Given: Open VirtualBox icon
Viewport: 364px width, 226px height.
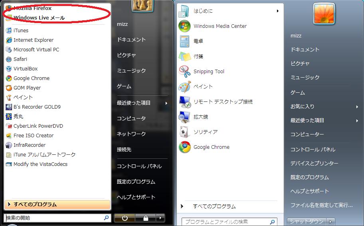Looking at the screenshot, I should (9, 69).
